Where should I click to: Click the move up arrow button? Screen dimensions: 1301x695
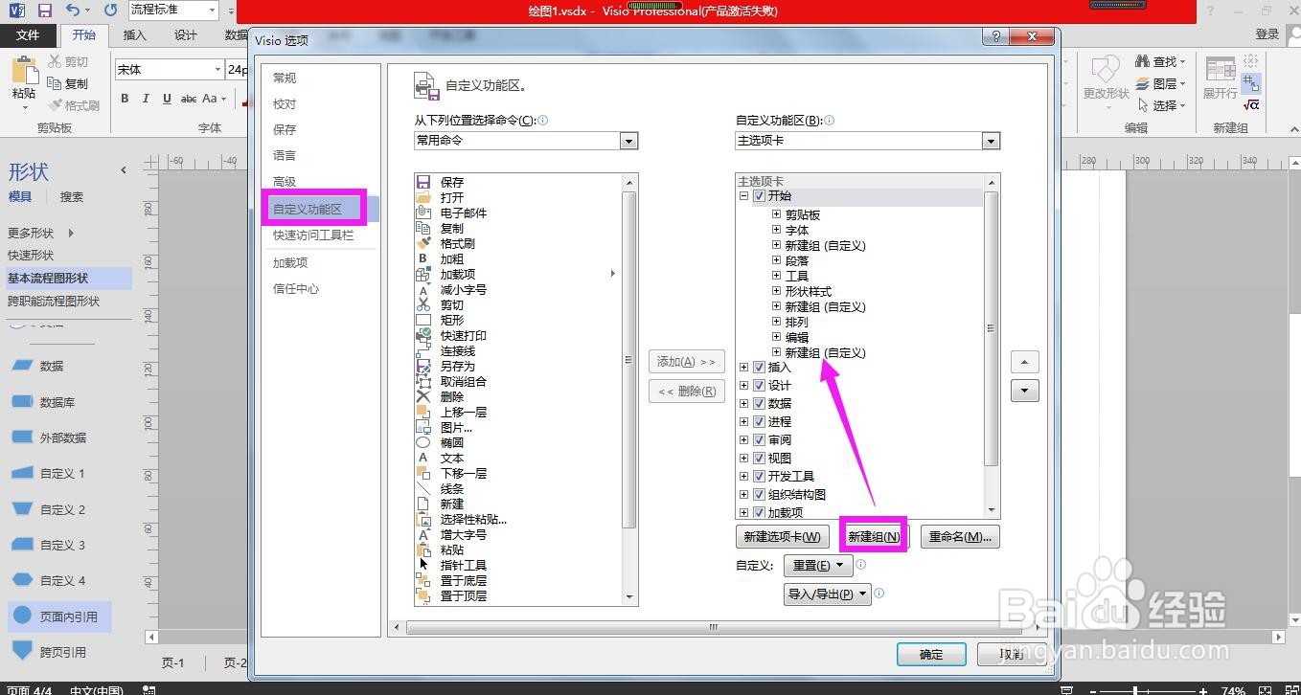coord(1025,362)
